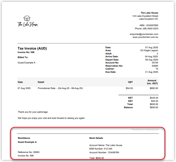
Task: Click the Area value '123 Eagle Lagoon'
Action: click(149, 50)
